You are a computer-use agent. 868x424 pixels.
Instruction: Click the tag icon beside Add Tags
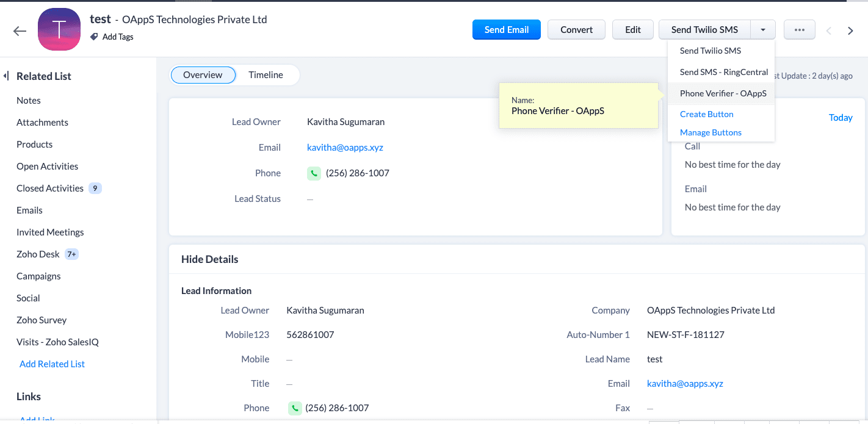coord(94,37)
